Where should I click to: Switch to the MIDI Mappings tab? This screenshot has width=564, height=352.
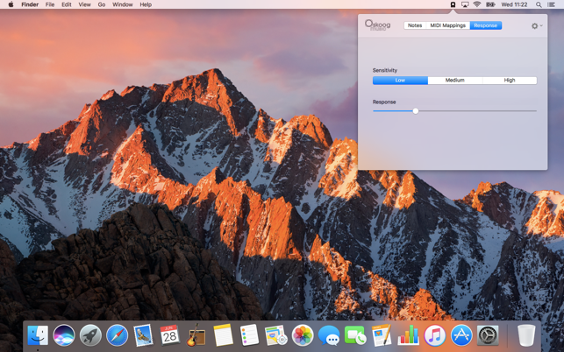click(x=447, y=25)
